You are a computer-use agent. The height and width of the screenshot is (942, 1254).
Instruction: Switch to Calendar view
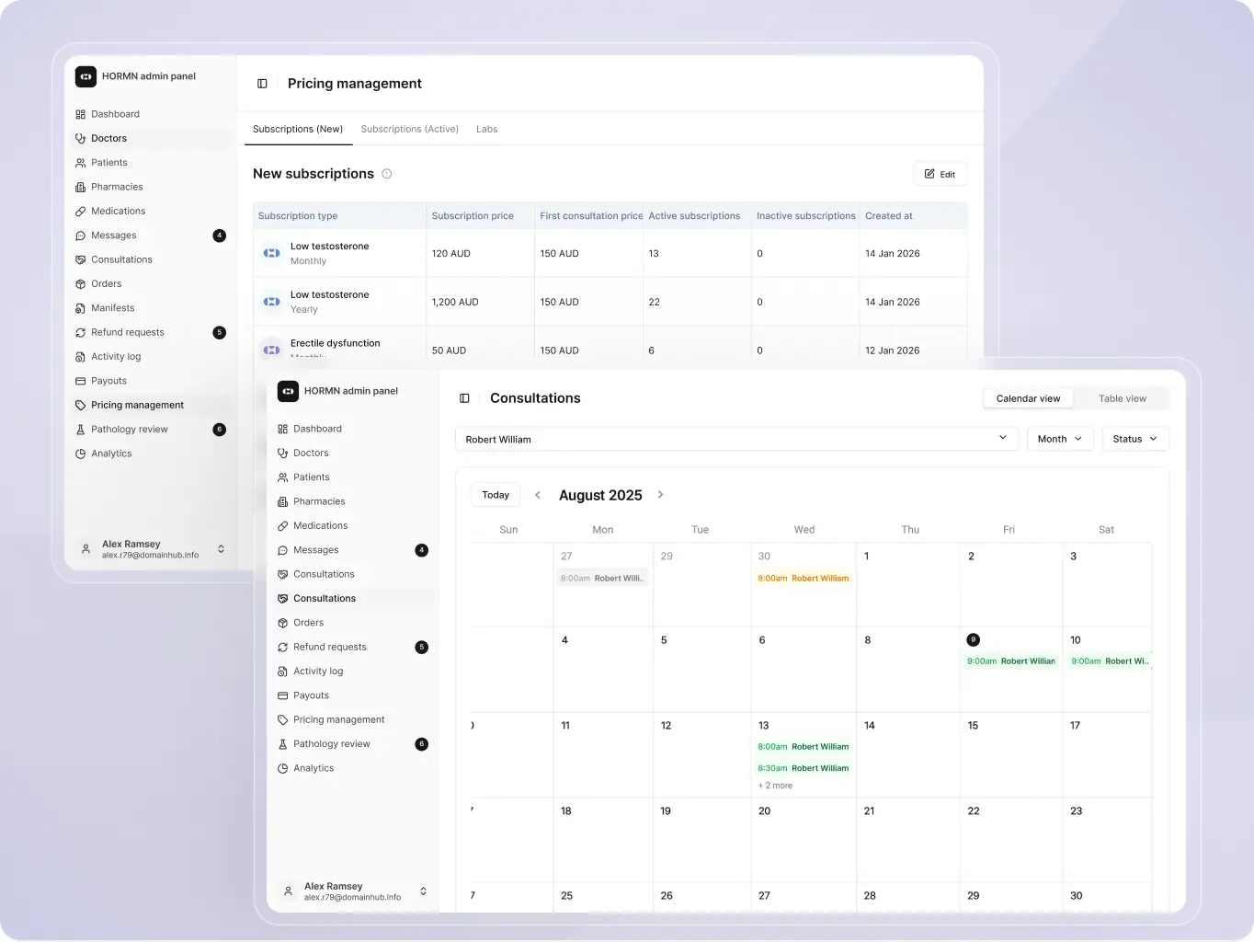point(1027,398)
